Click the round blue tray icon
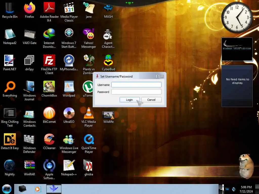 point(234,189)
